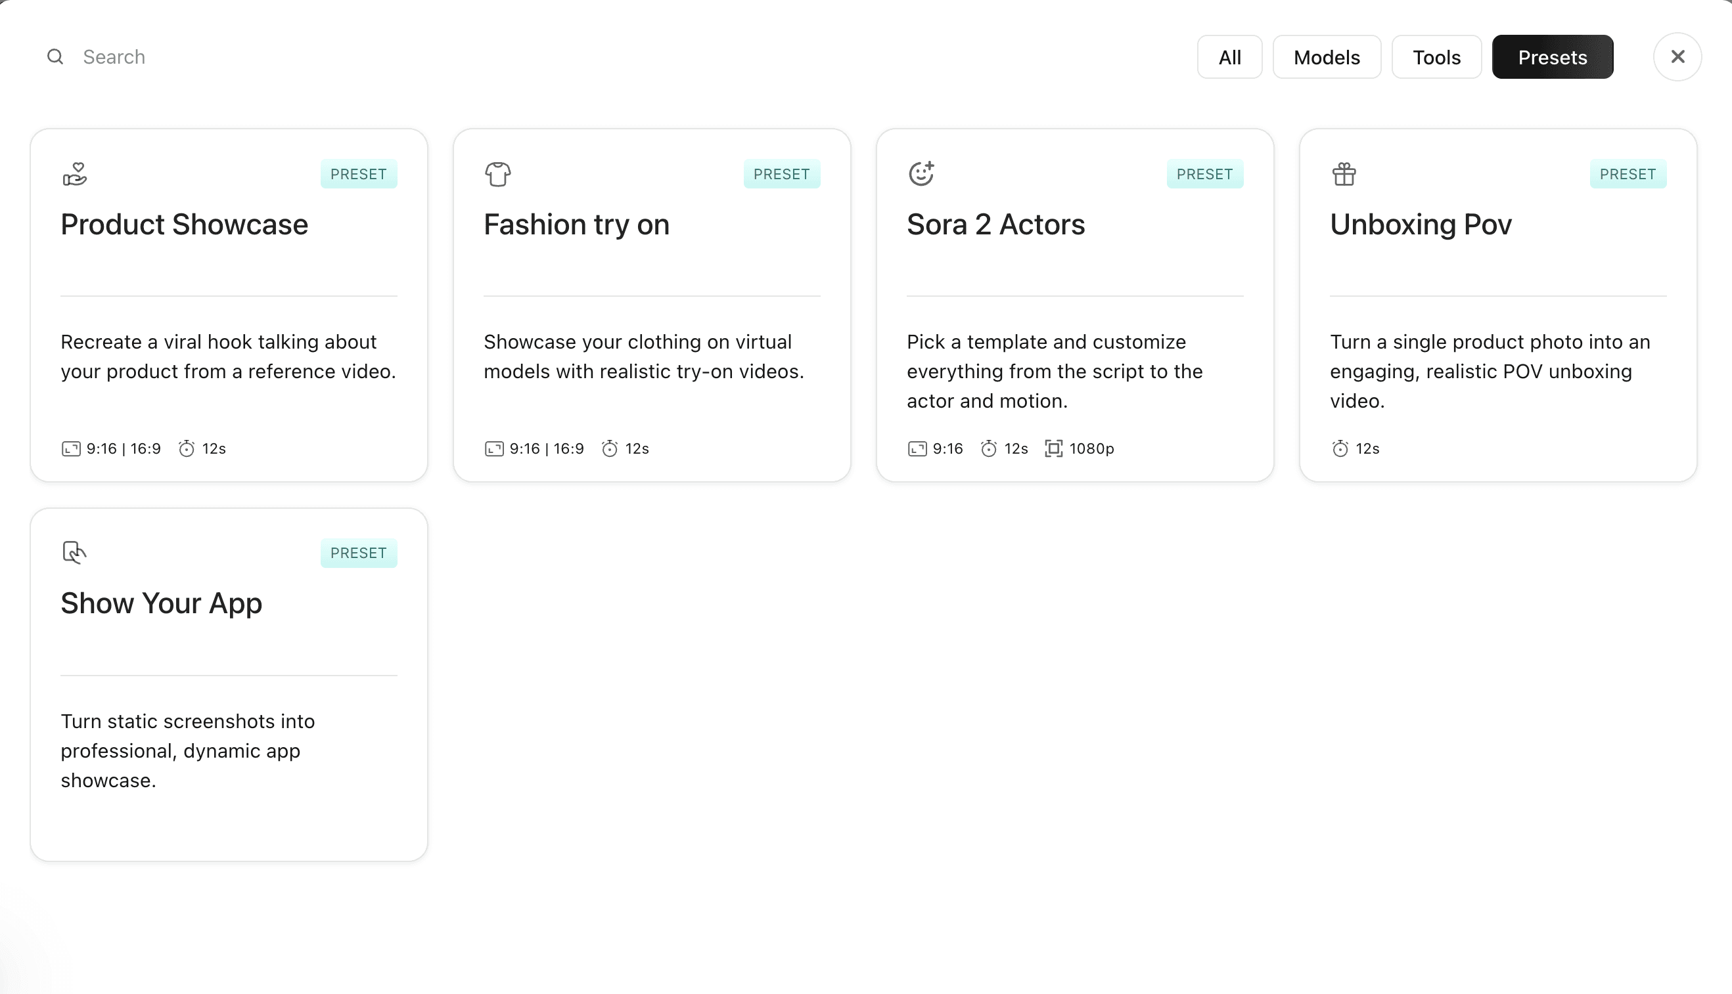Open Show Your App description text
Viewport: 1732px width, 994px height.
click(x=188, y=750)
